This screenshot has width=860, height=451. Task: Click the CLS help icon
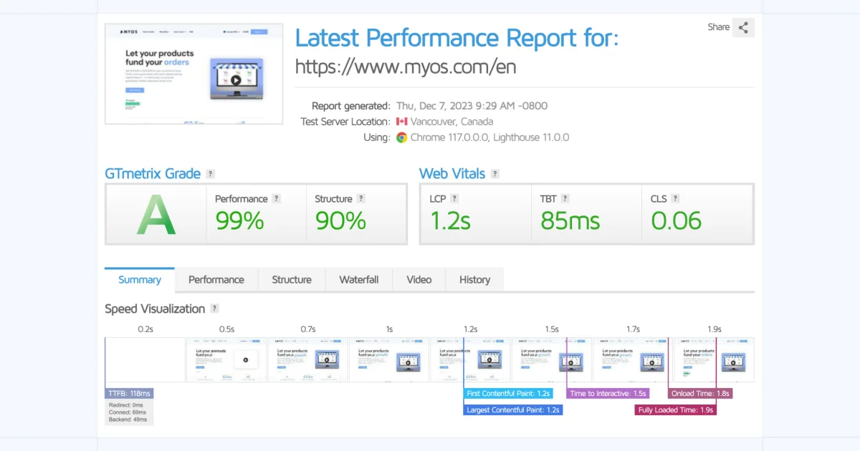[675, 199]
